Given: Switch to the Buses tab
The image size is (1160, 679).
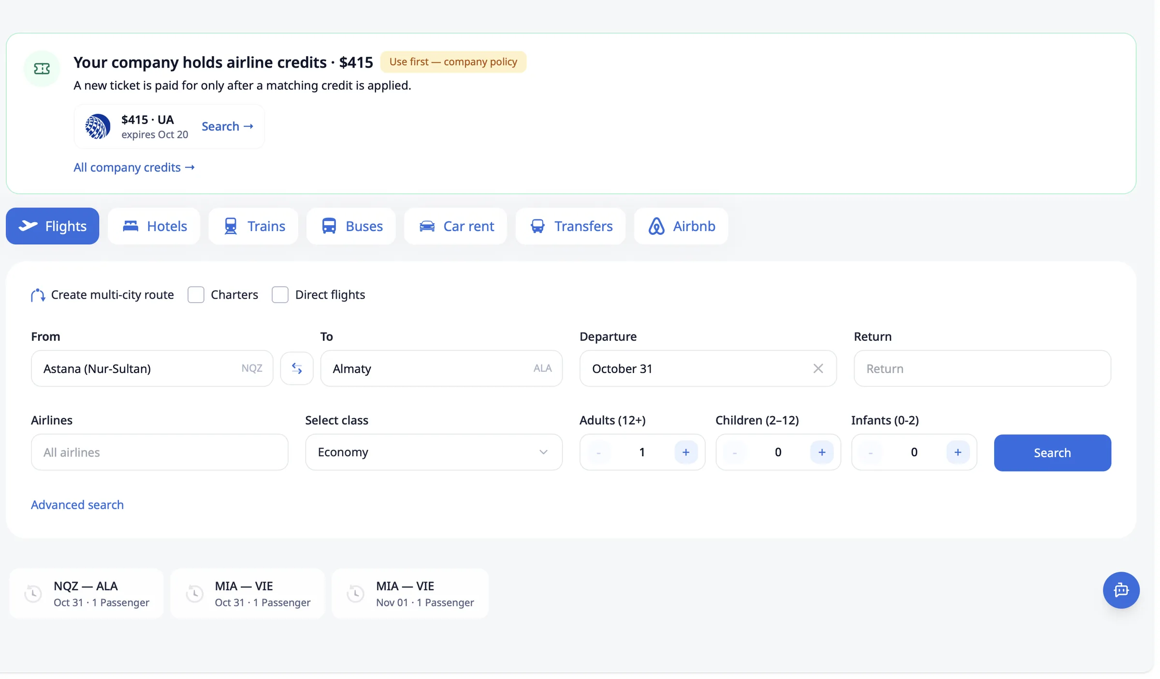Looking at the screenshot, I should (351, 226).
